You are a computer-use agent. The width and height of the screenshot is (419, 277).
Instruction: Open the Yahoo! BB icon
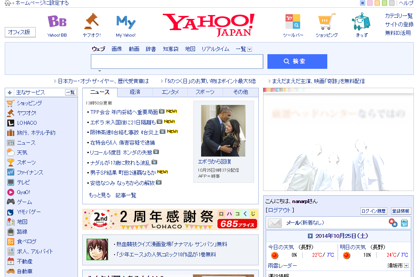pos(57,22)
